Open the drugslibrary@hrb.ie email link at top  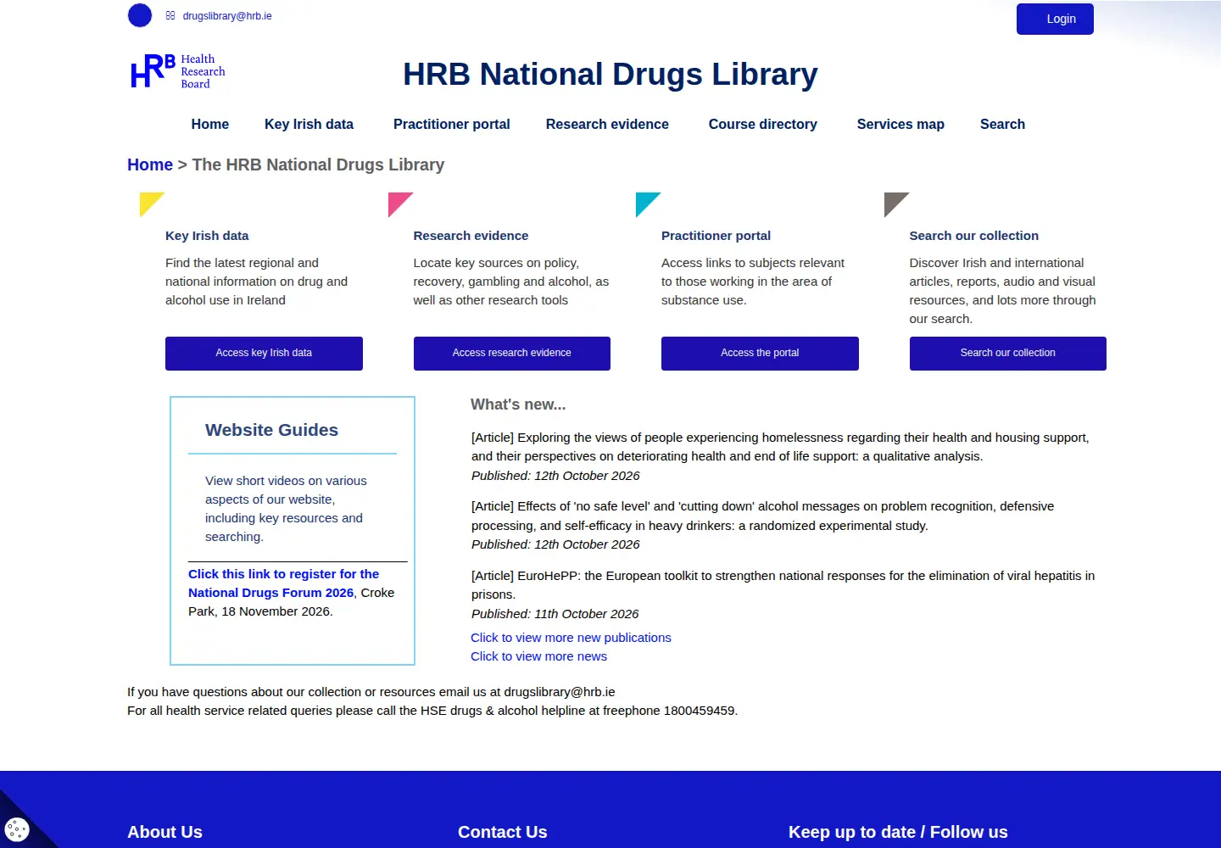pos(227,16)
